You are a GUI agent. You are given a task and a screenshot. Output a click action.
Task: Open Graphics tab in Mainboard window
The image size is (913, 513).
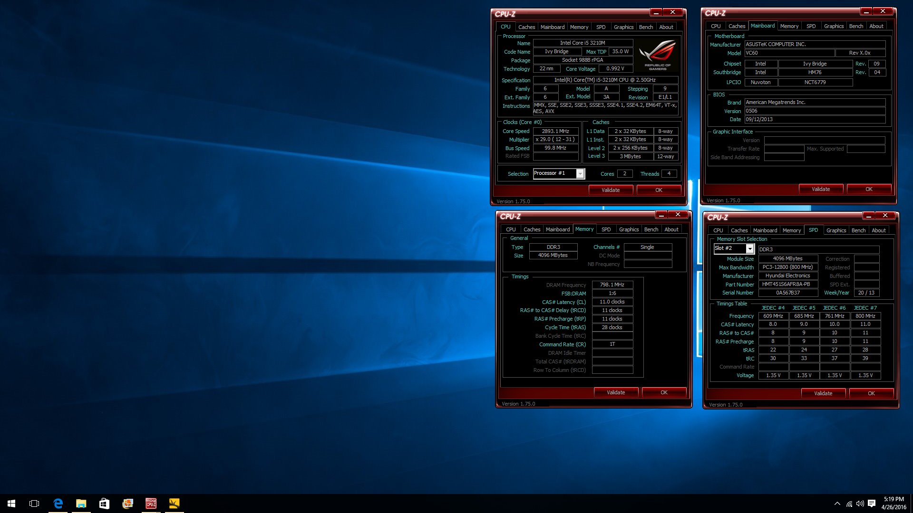(834, 26)
